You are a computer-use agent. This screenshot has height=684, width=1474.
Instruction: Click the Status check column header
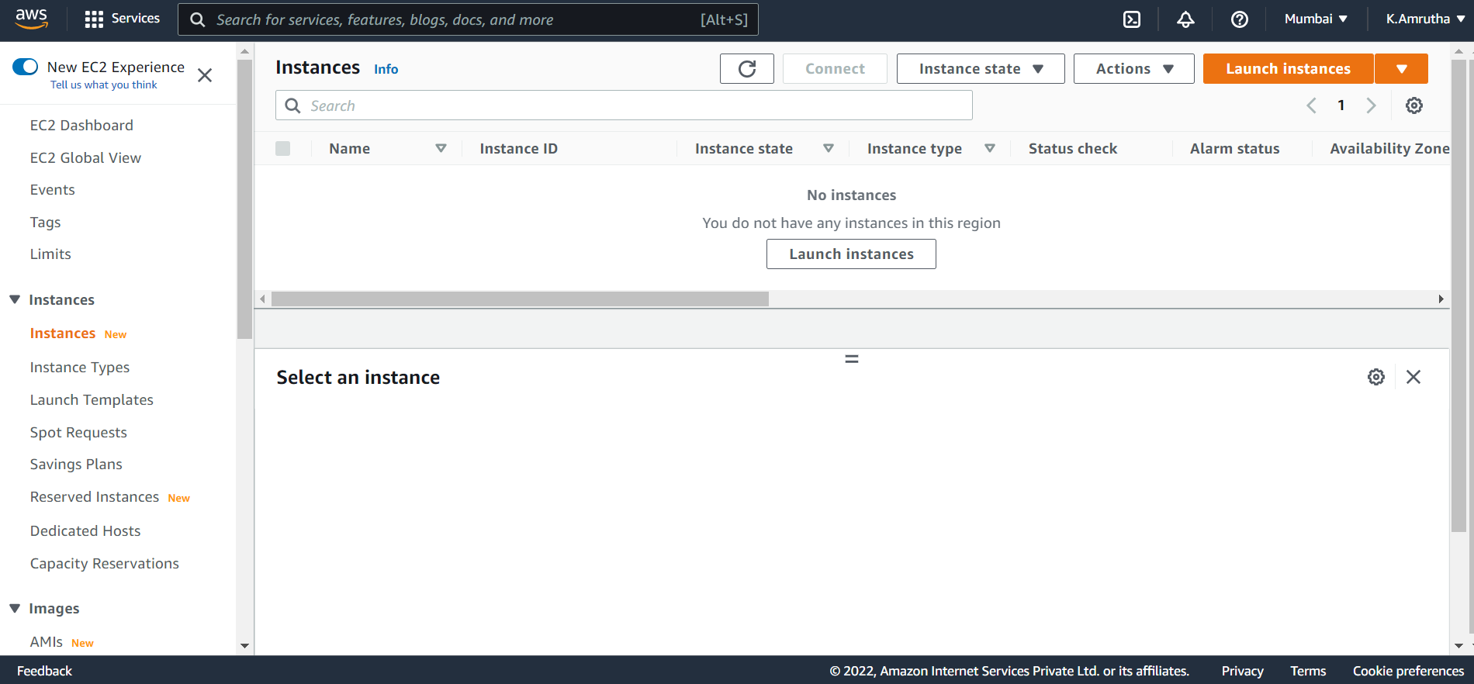click(1072, 148)
